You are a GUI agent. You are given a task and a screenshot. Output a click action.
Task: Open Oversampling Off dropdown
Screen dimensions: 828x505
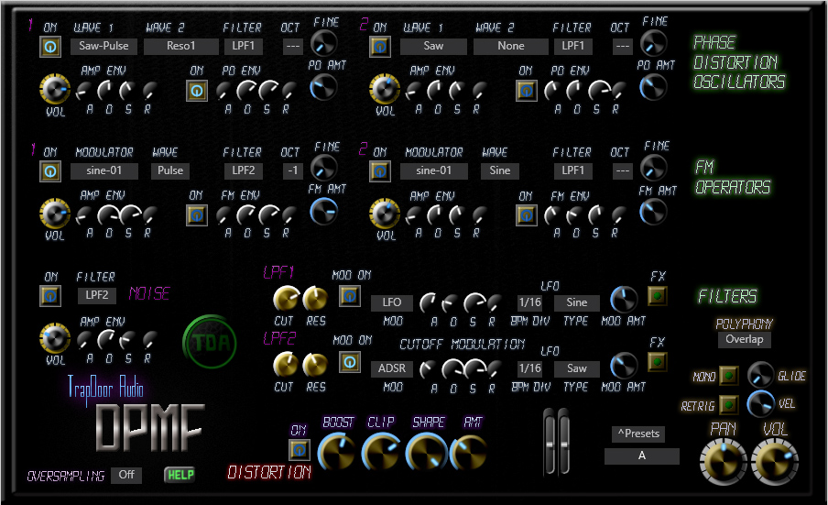126,475
